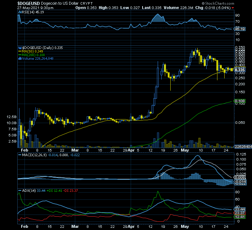Click the 0.050 price axis label

[240, 123]
